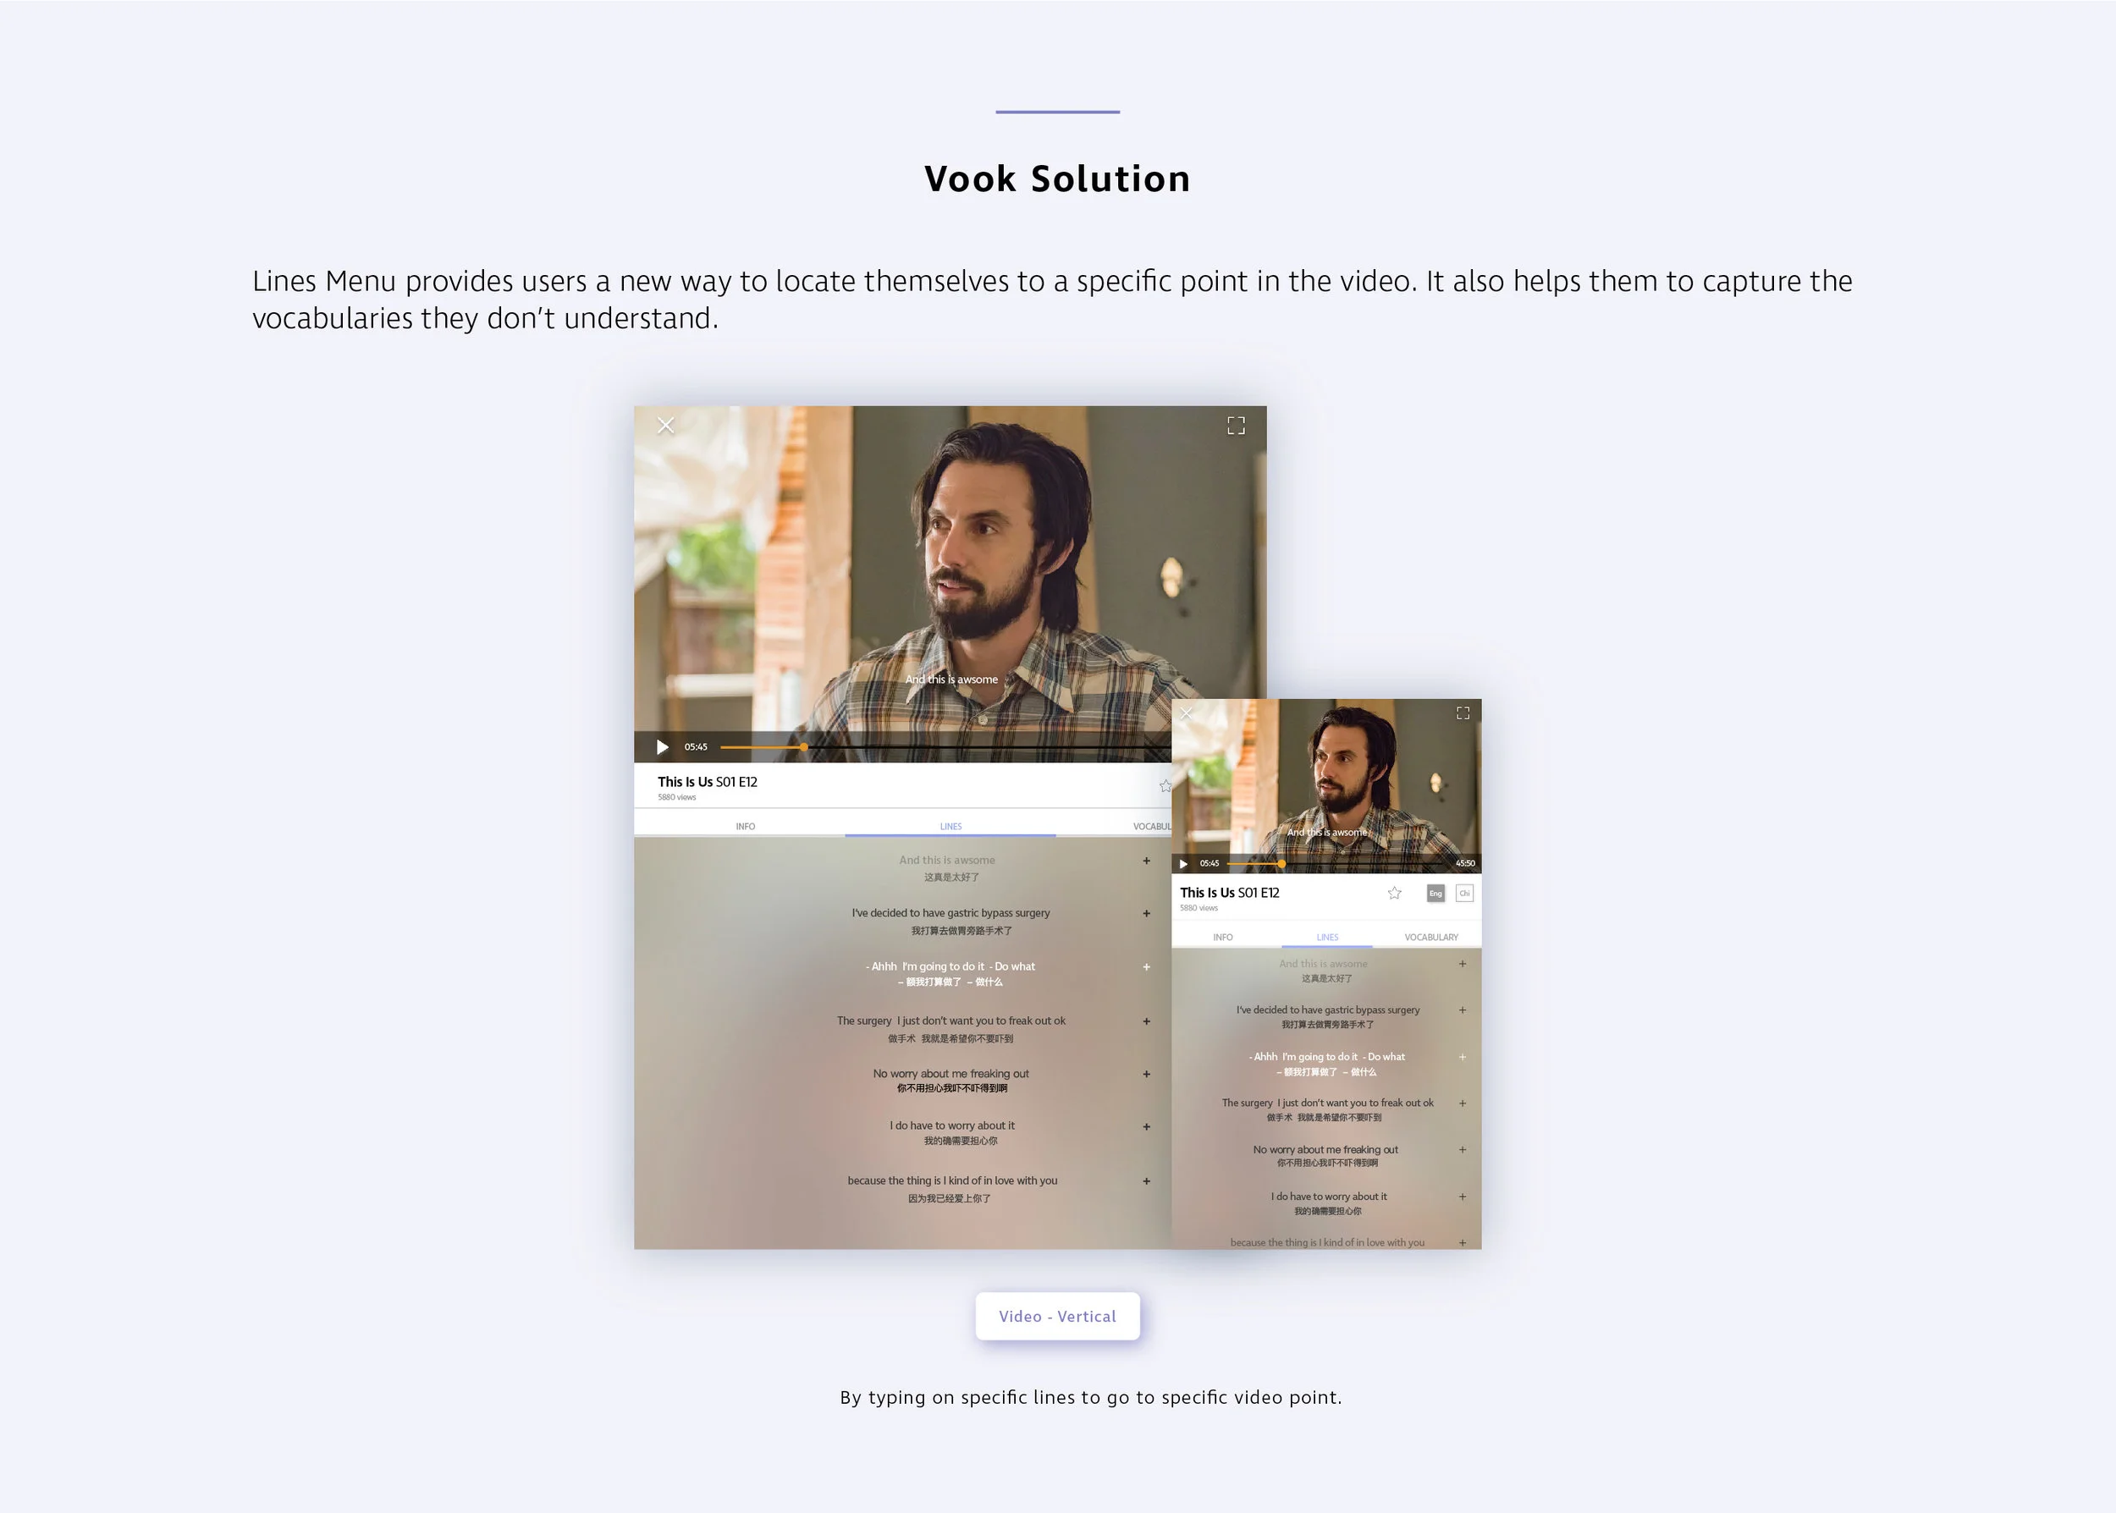Select the LINES tab in small player

1327,938
